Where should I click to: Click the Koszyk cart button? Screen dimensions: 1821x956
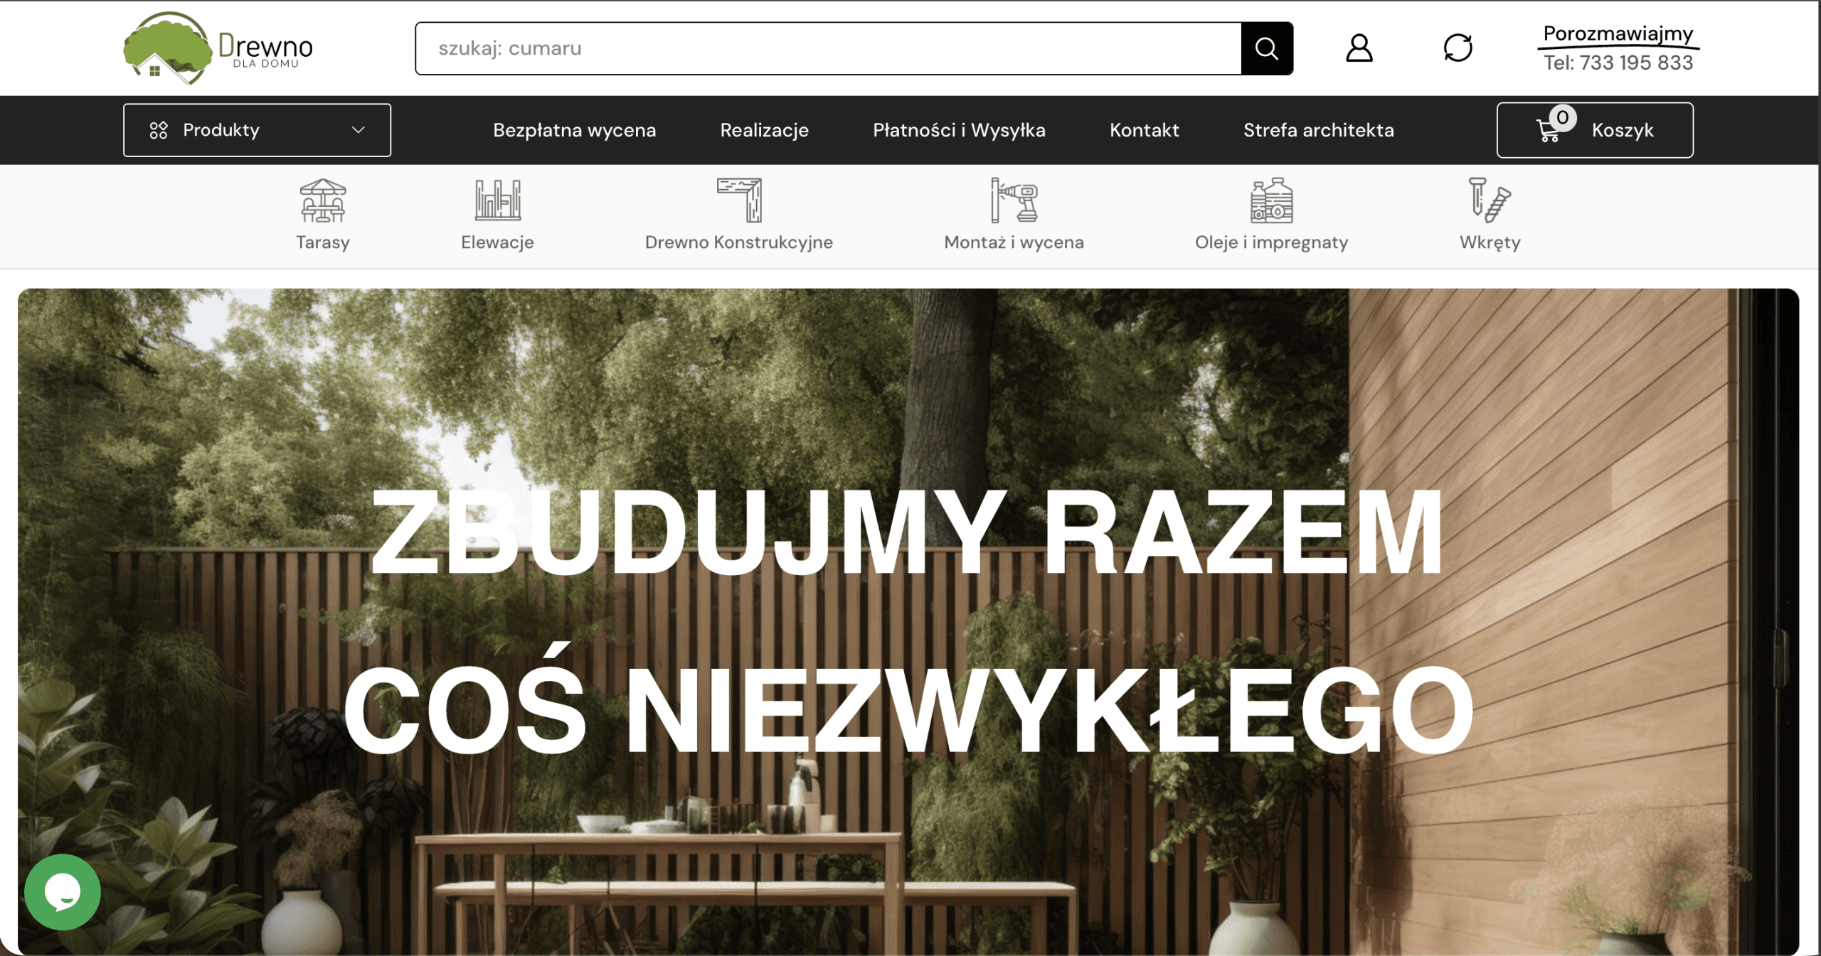point(1622,130)
